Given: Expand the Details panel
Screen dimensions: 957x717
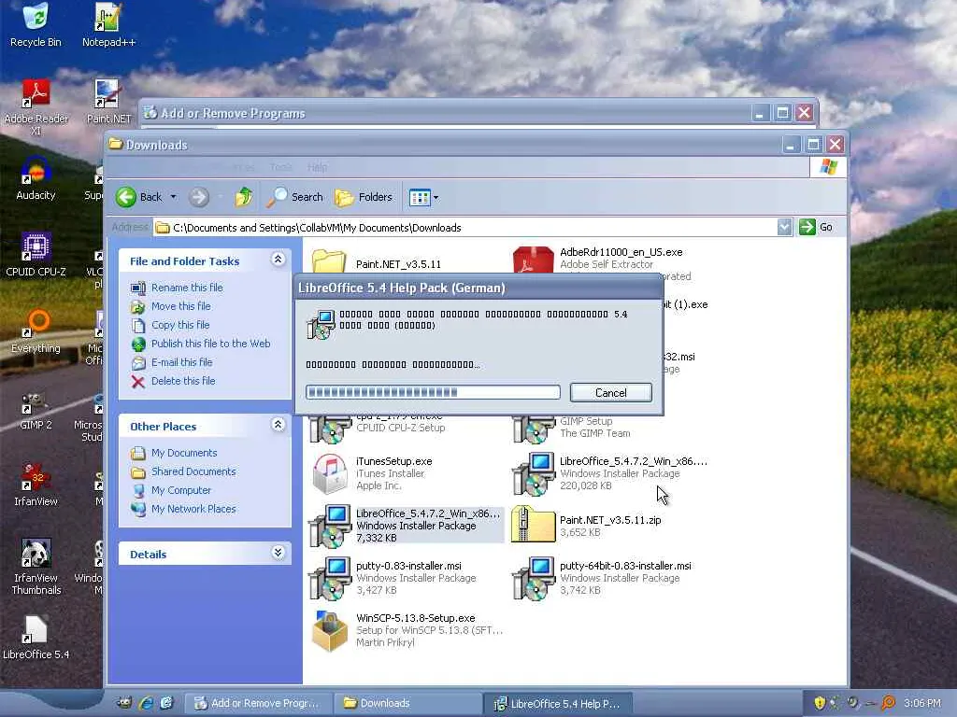Looking at the screenshot, I should point(278,553).
